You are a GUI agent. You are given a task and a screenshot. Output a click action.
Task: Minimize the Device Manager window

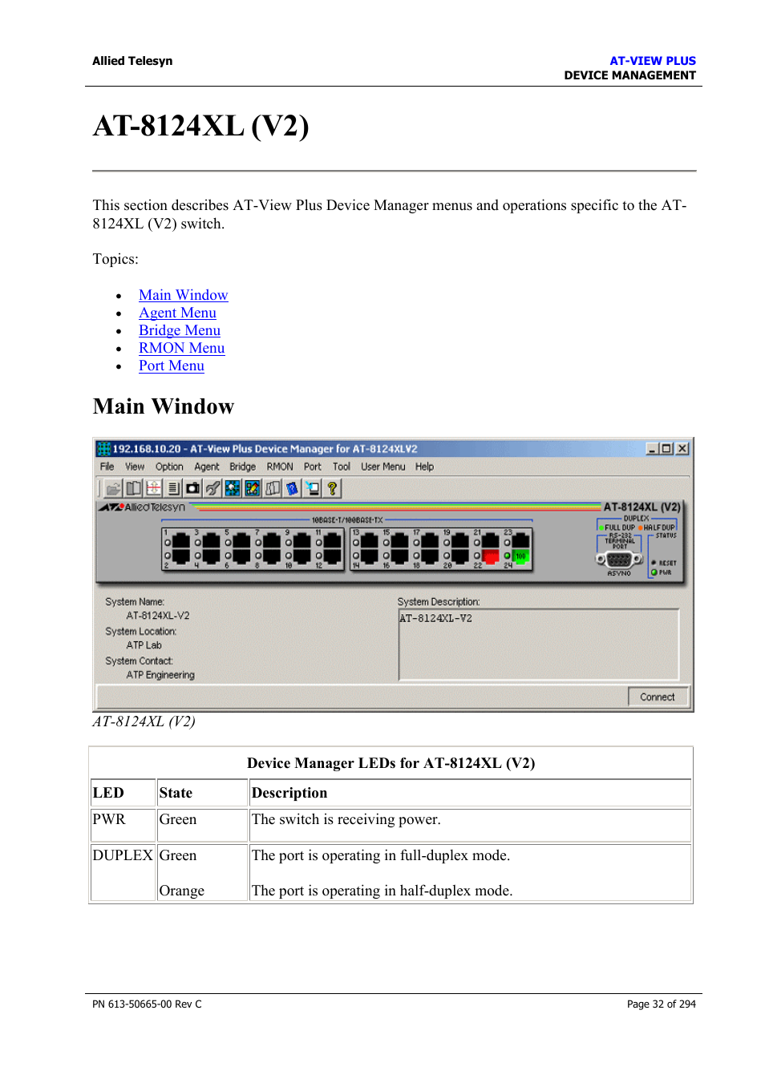coord(653,449)
